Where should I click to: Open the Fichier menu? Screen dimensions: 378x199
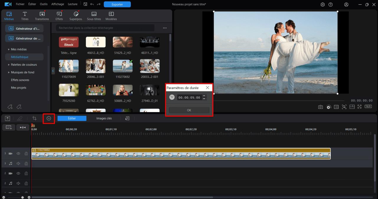point(20,4)
